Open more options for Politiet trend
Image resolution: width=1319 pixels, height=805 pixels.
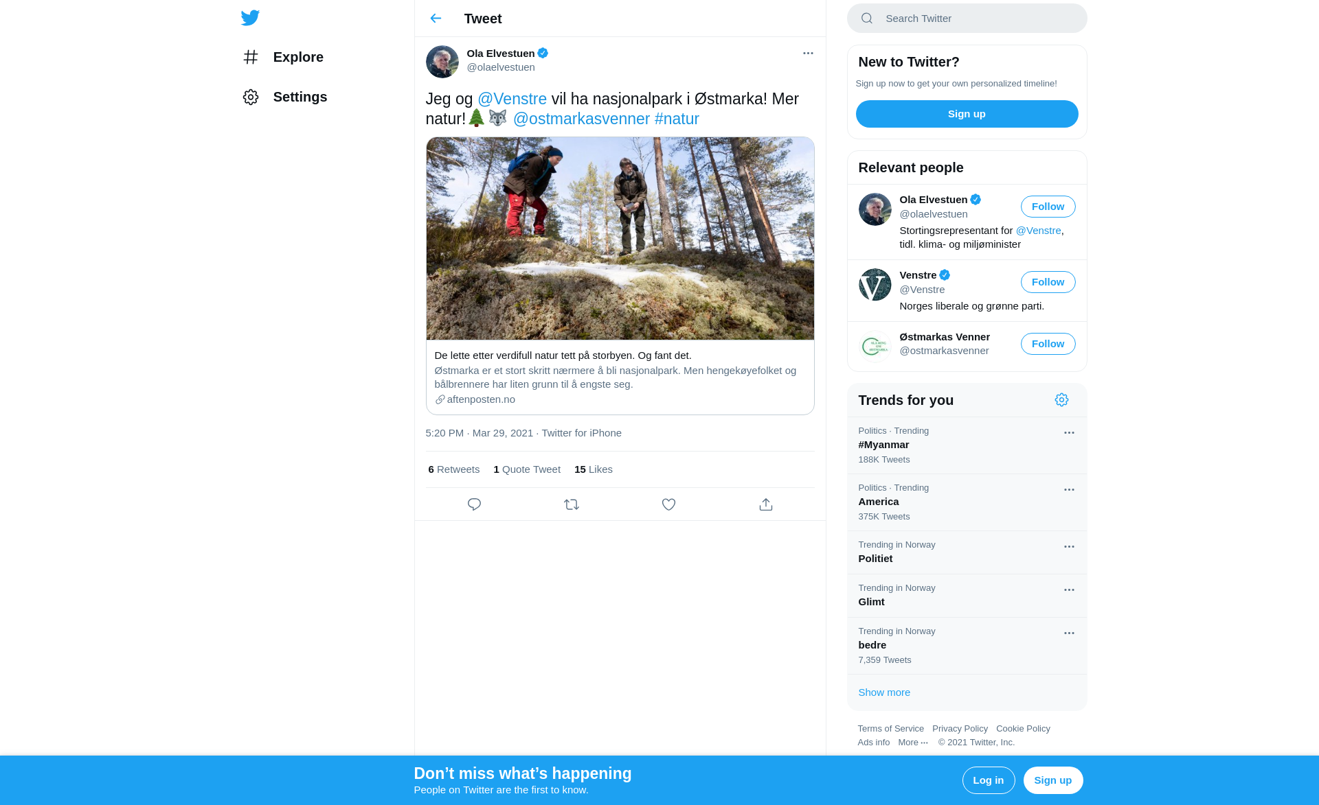tap(1069, 547)
